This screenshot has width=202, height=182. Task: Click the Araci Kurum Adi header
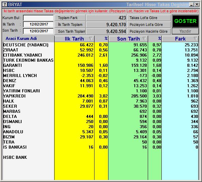coord(21,39)
